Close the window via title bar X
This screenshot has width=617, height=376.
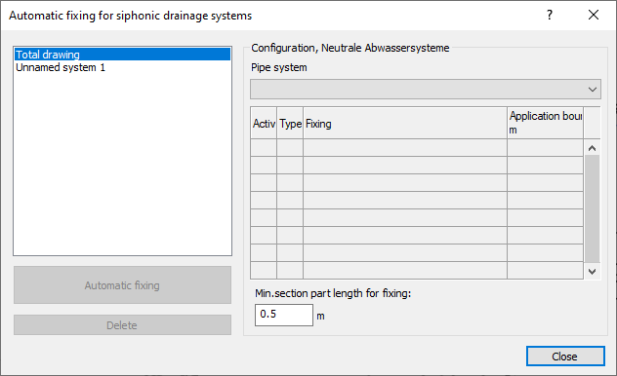tap(594, 15)
